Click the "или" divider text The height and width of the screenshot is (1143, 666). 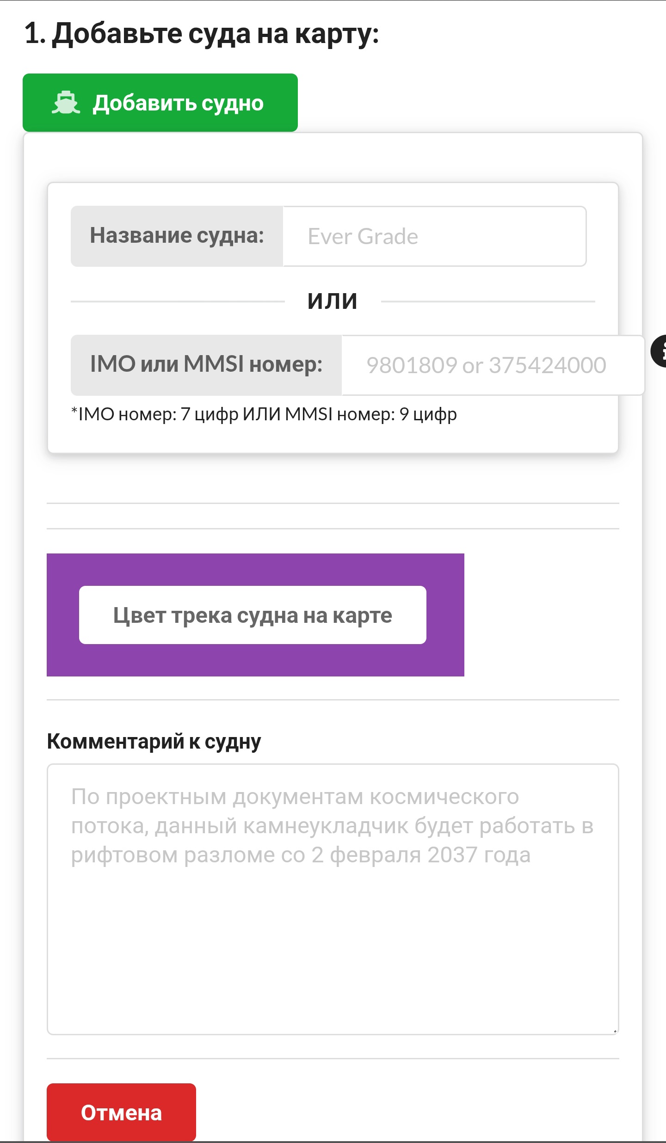tap(332, 301)
